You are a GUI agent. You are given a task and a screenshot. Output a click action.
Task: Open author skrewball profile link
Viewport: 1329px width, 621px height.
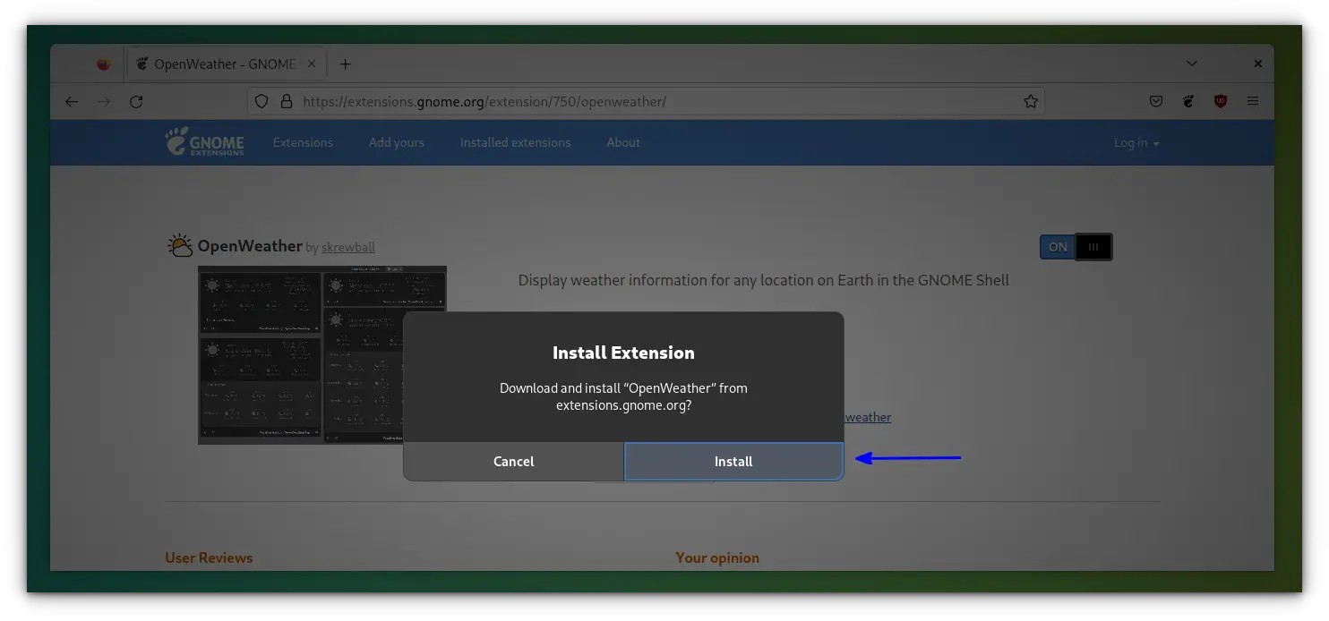click(x=348, y=248)
